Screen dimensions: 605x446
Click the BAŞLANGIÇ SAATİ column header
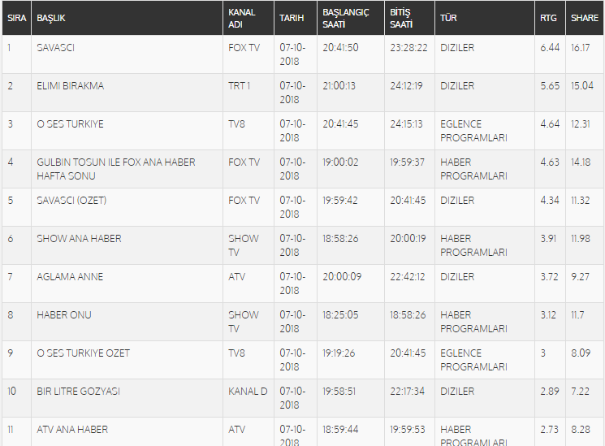(x=346, y=18)
